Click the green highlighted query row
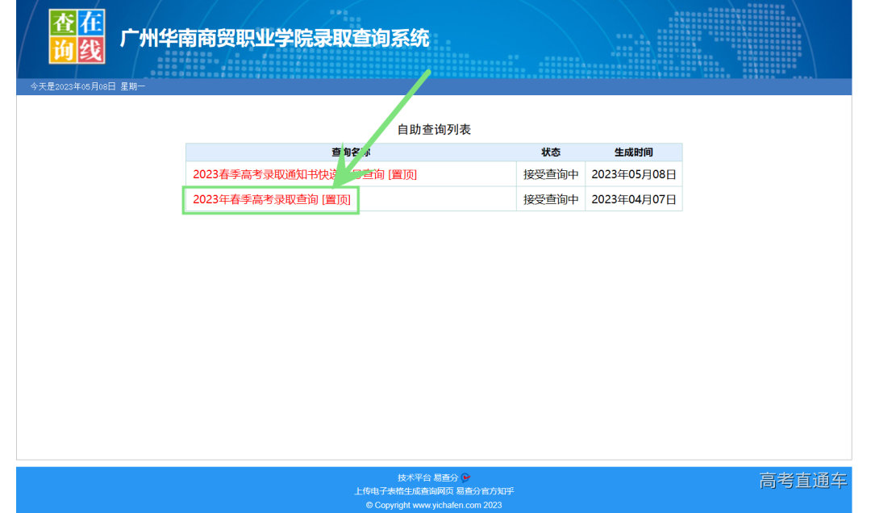Viewport: 871px width, 513px height. pos(270,199)
